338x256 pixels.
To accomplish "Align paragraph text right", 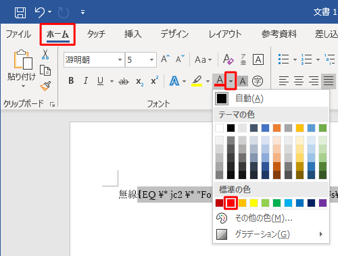I will point(314,81).
